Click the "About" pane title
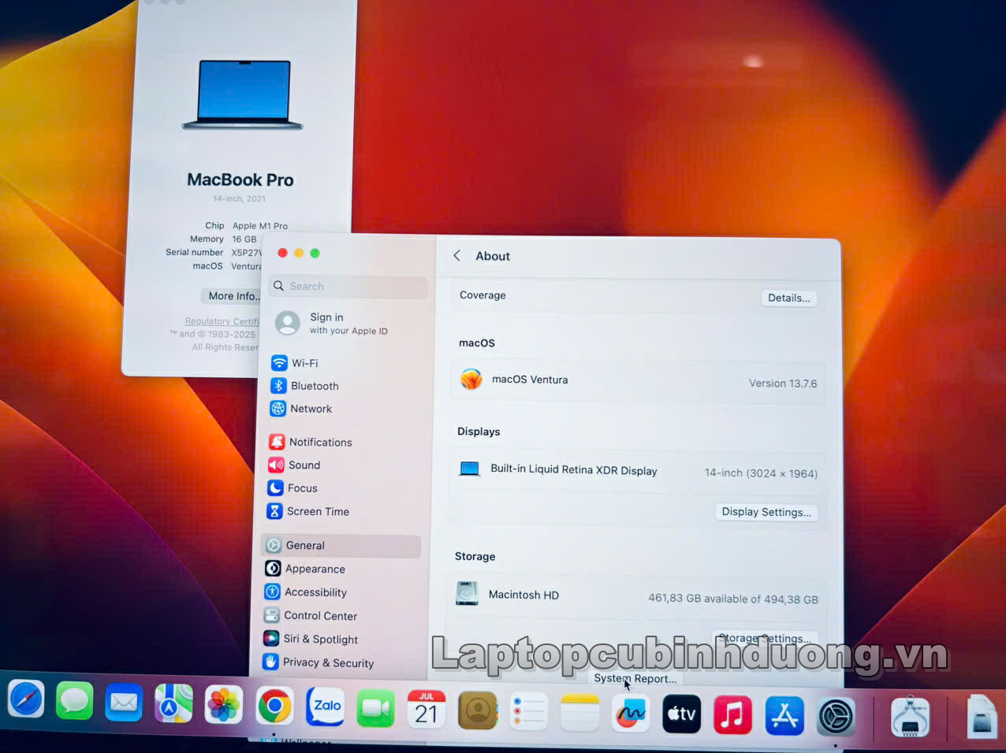 click(x=493, y=256)
